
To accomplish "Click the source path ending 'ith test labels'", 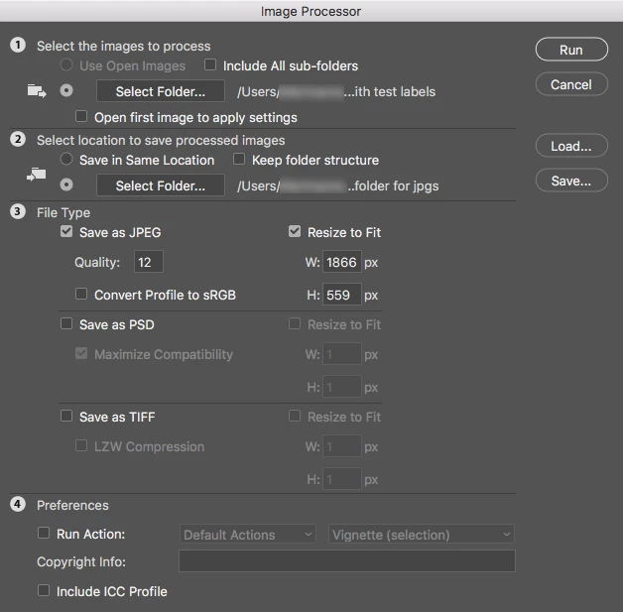I will pos(336,91).
